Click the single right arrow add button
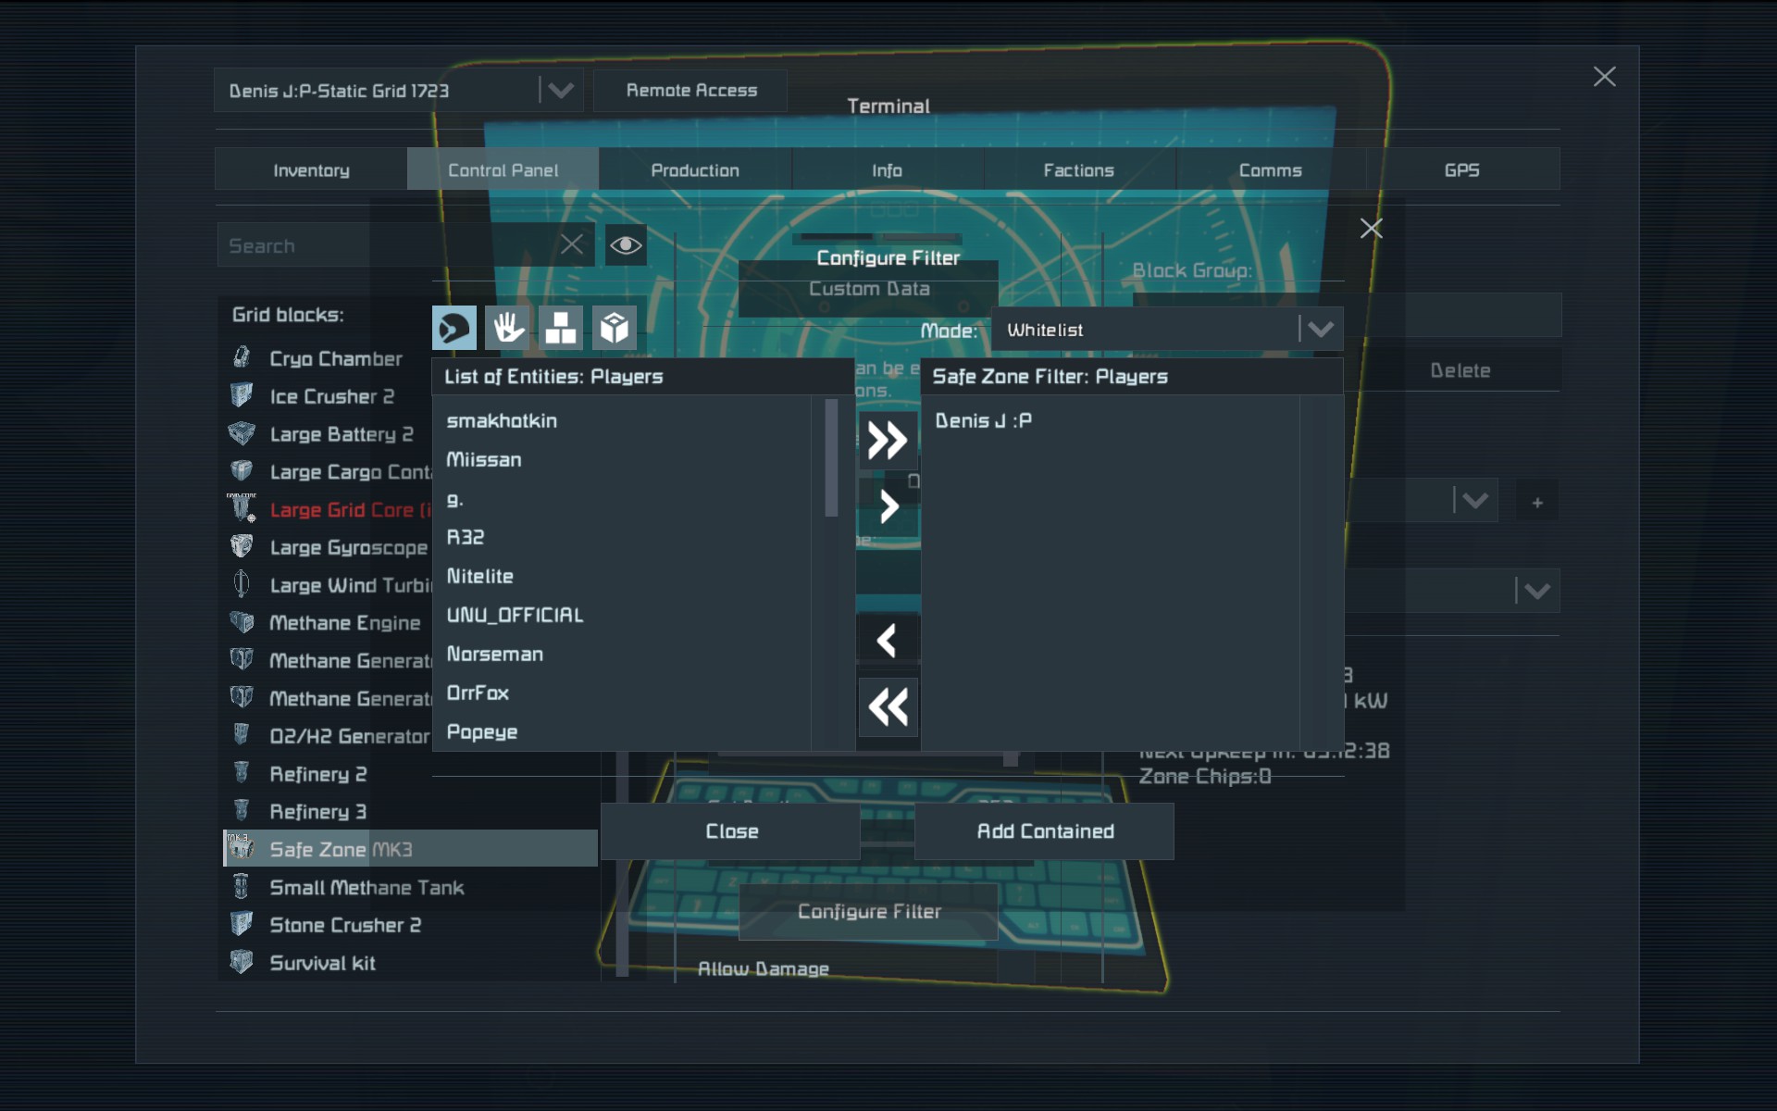 [x=888, y=506]
